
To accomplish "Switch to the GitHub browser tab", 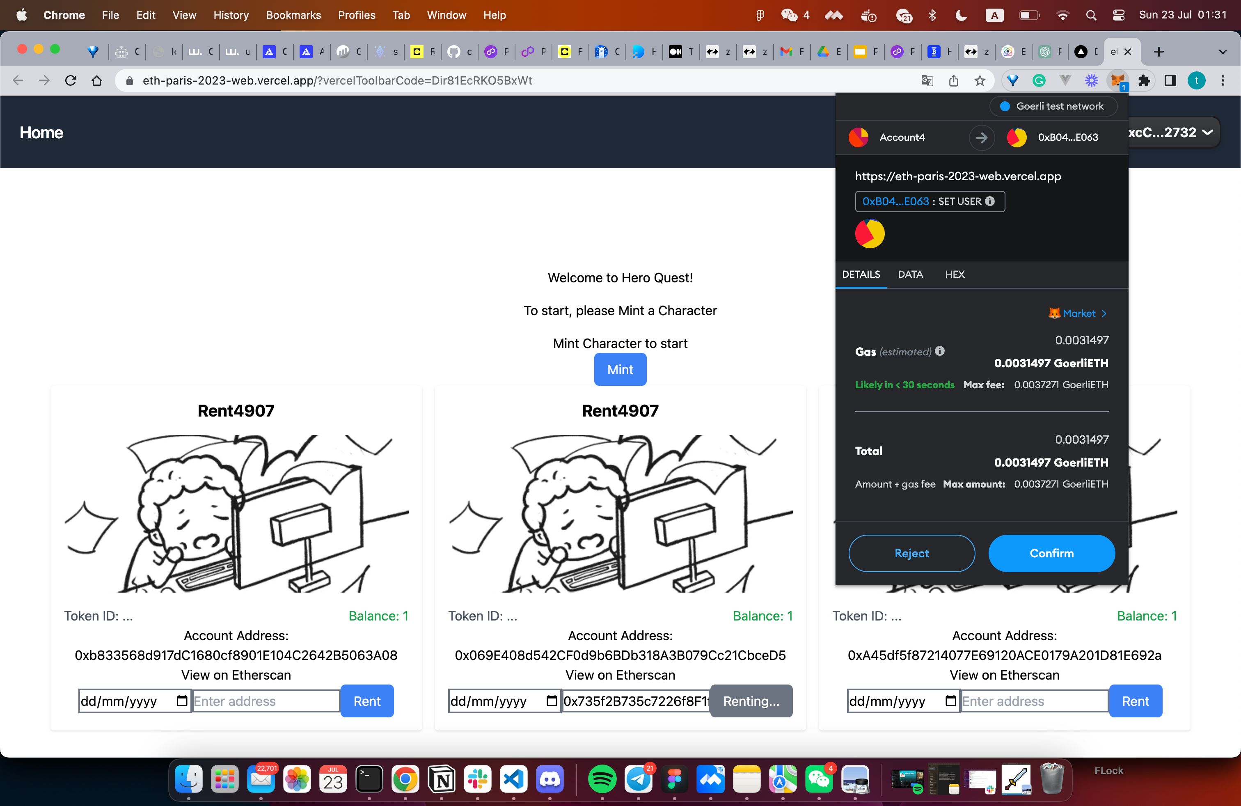I will [x=460, y=52].
